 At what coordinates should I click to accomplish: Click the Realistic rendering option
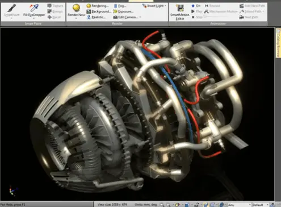(x=96, y=17)
